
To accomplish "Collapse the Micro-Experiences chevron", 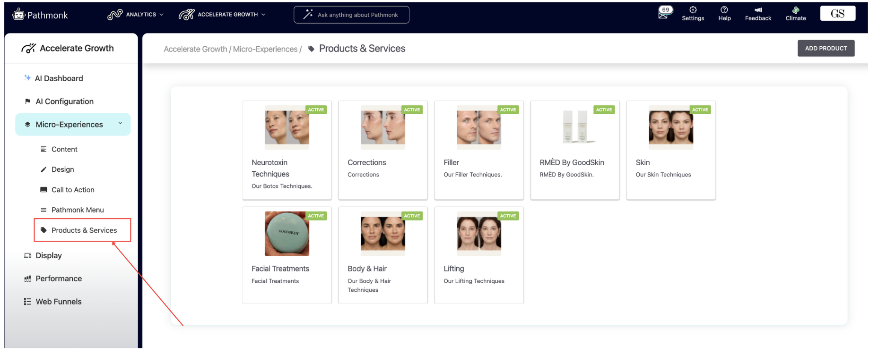I will coord(120,123).
